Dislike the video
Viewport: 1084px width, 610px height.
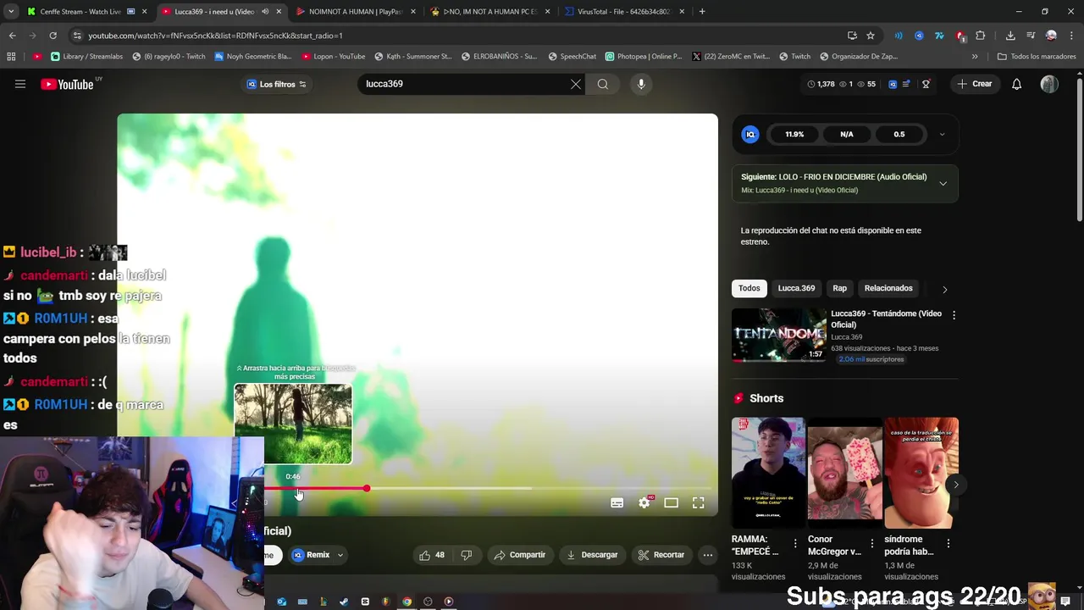467,555
